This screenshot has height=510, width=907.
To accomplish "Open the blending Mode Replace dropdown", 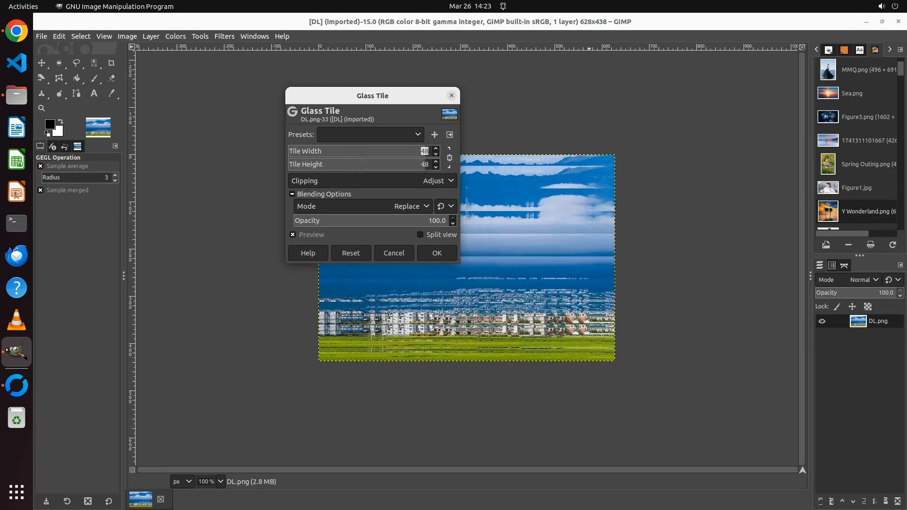I will tap(411, 206).
